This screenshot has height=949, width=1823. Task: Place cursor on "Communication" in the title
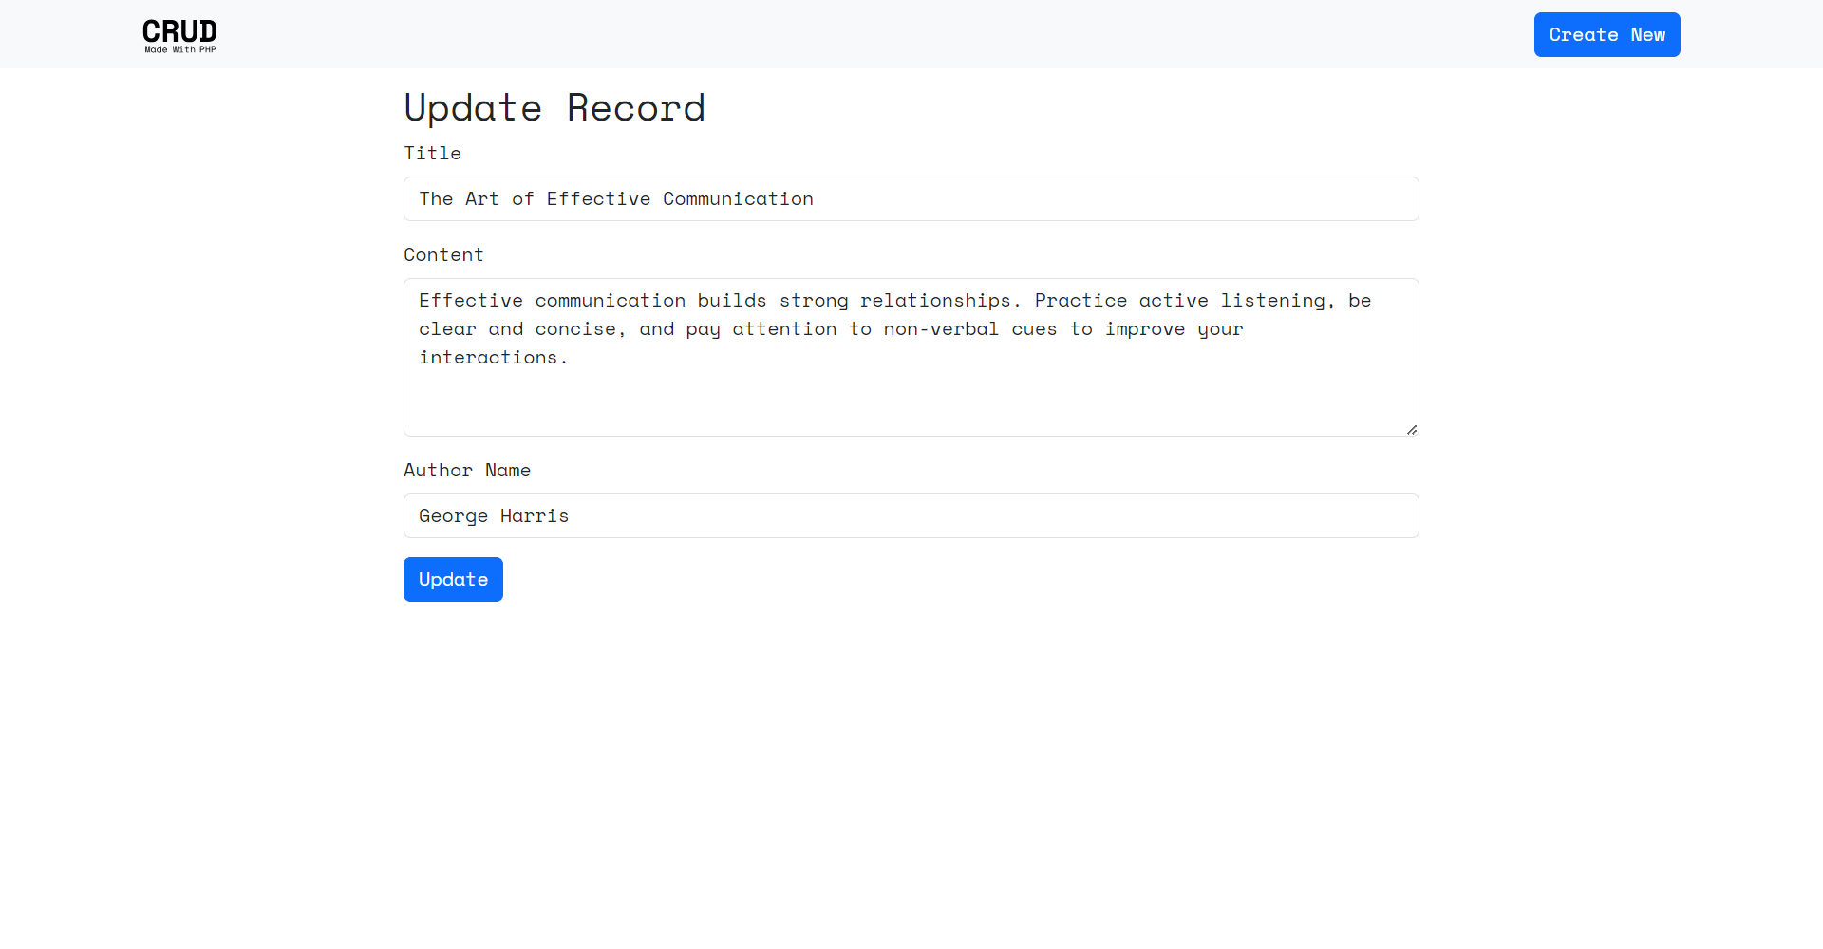click(x=738, y=199)
